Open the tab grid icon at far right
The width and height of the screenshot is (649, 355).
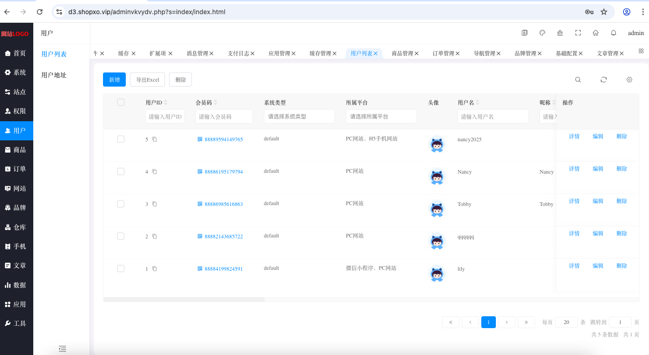(x=641, y=51)
